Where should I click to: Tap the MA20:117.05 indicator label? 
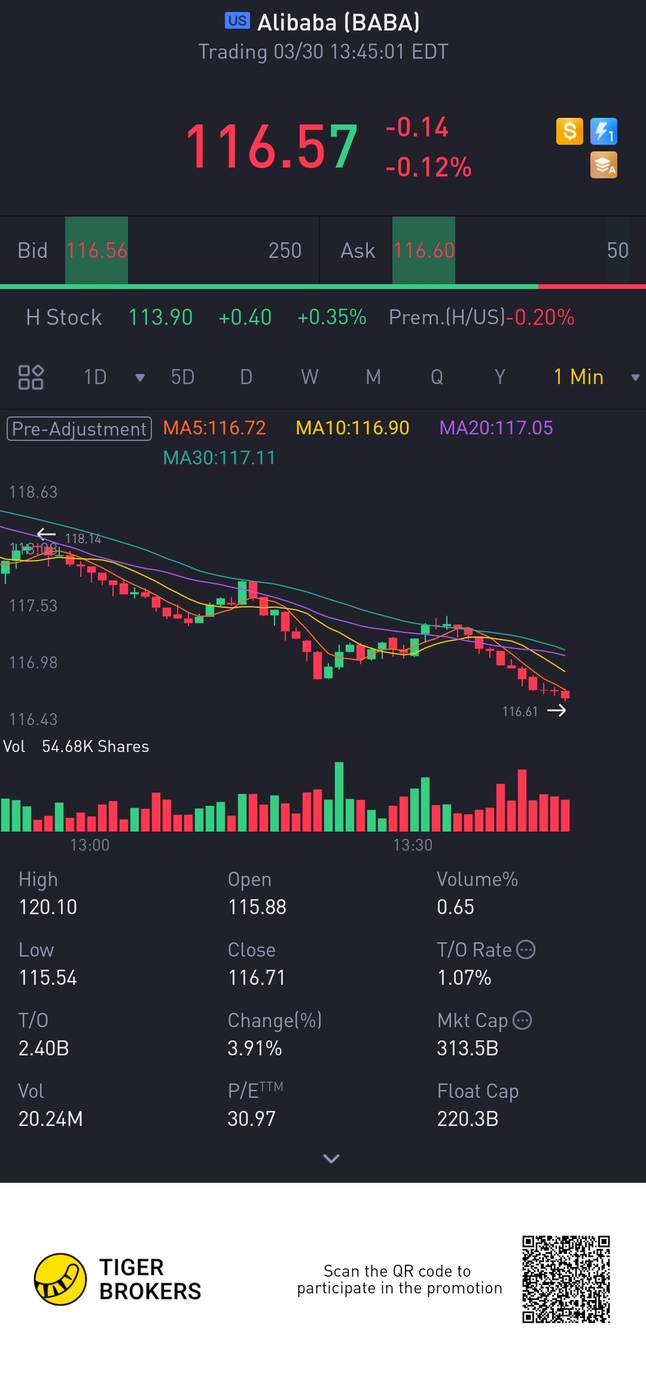[496, 428]
